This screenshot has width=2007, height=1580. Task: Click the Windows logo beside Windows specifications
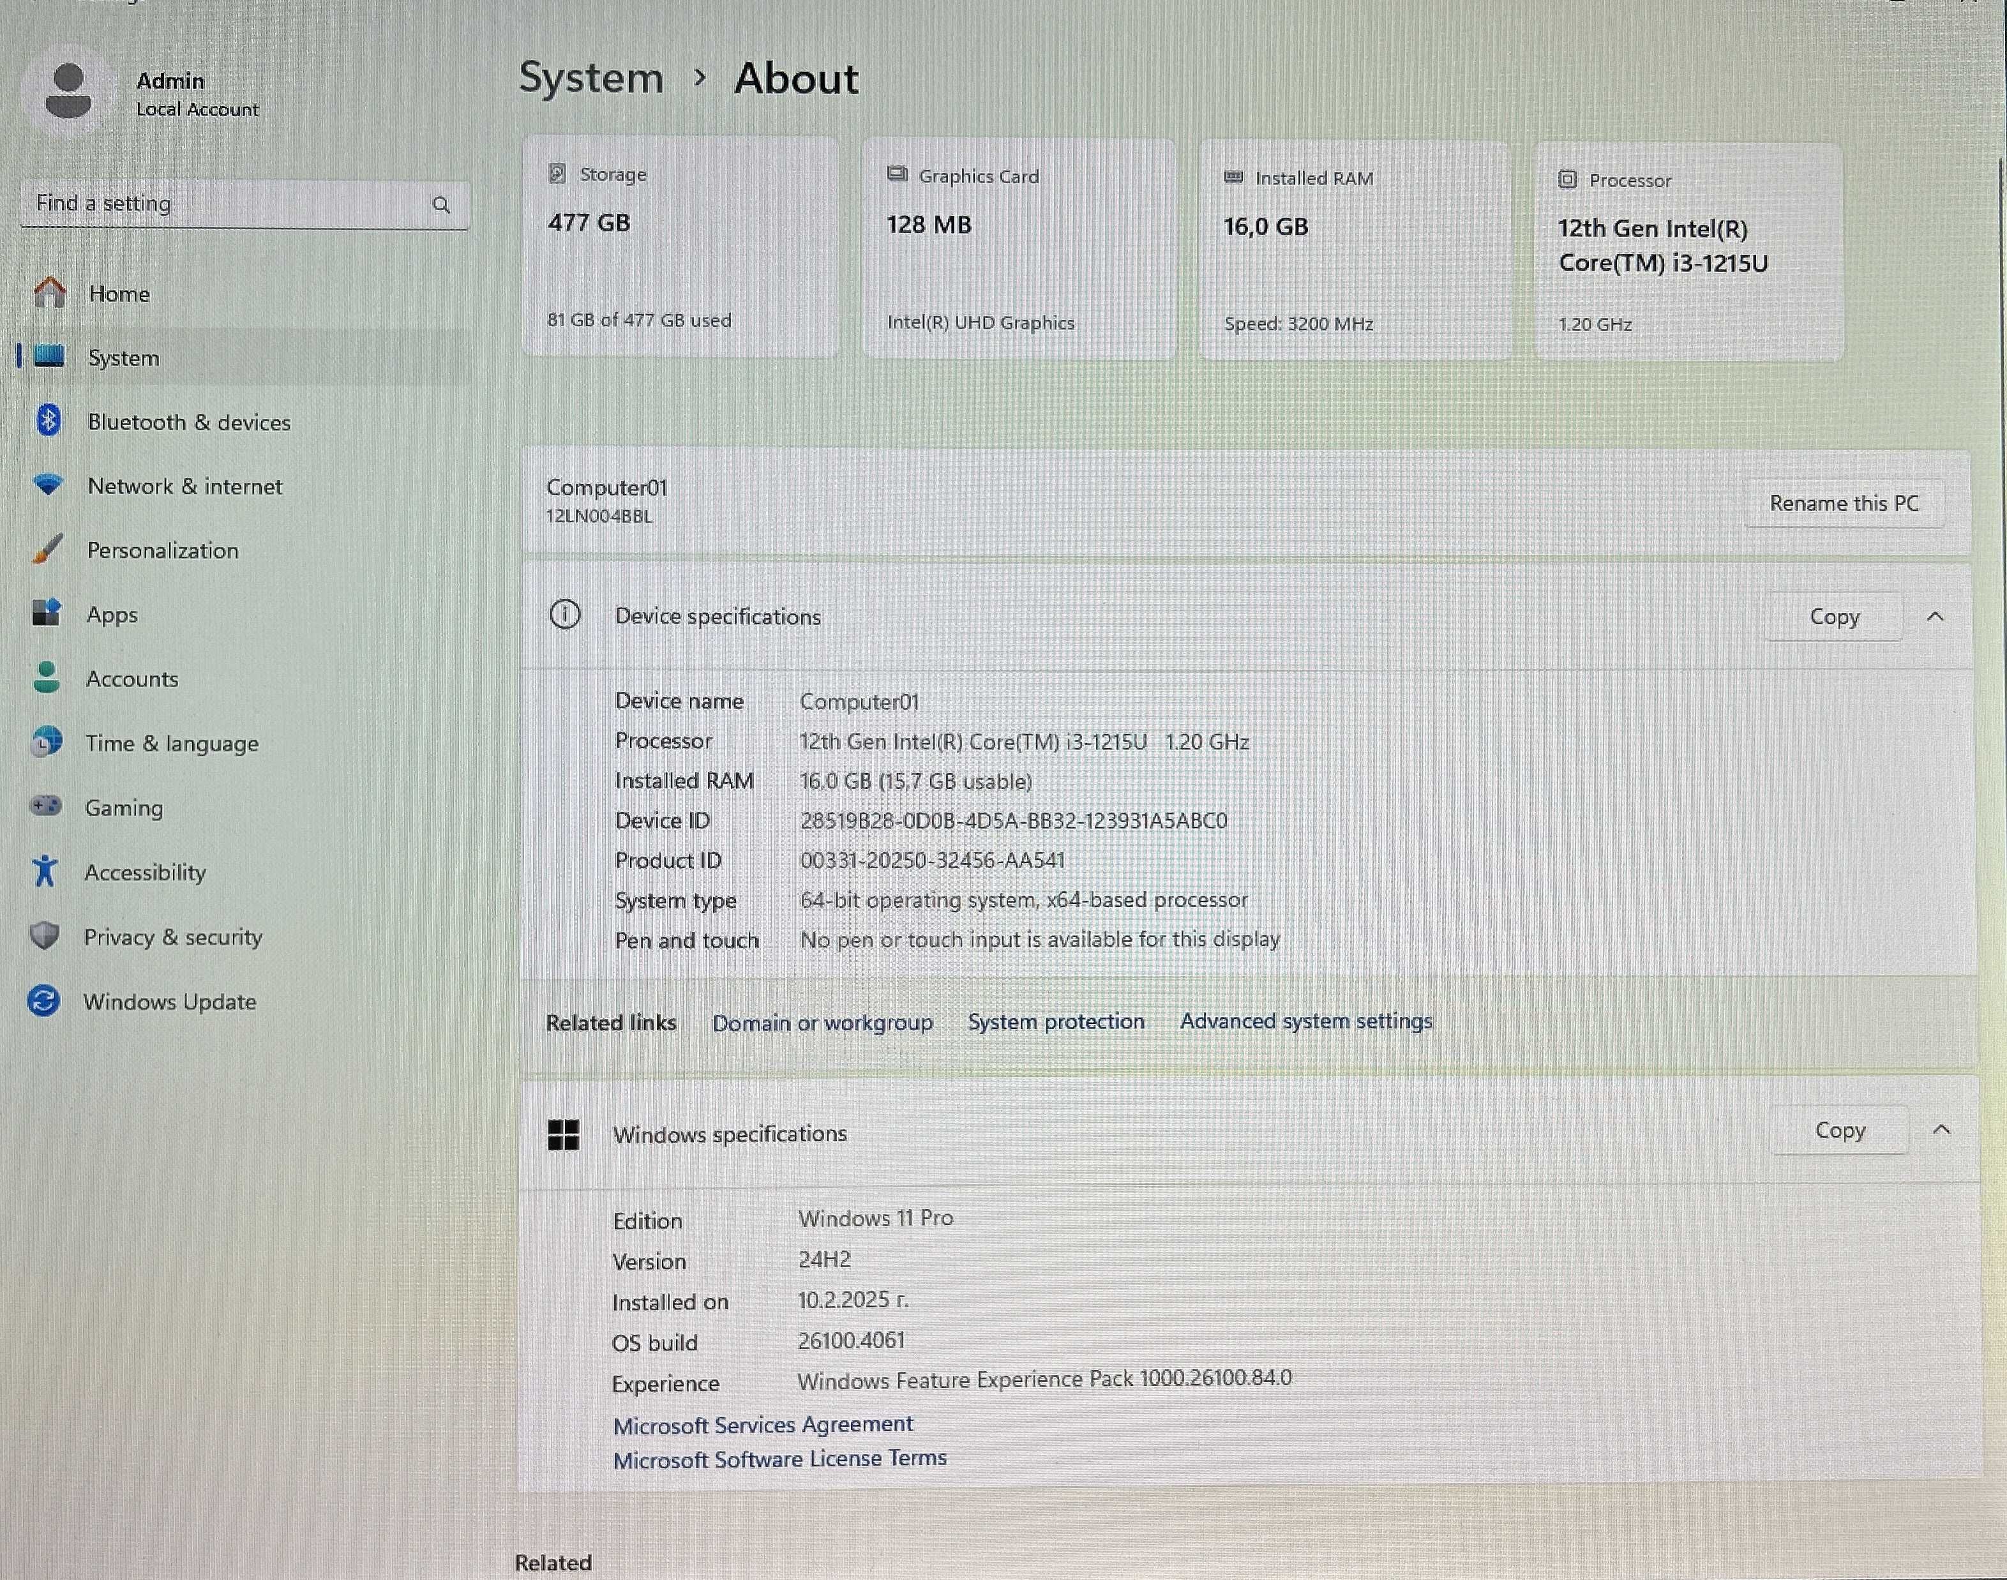563,1134
